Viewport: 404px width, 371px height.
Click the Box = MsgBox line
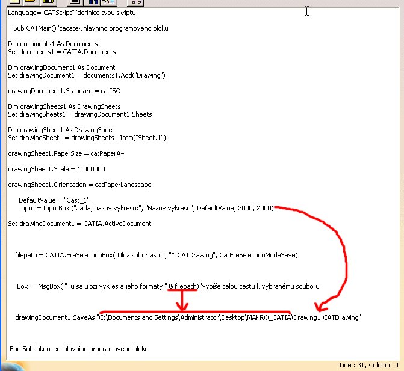click(x=168, y=286)
